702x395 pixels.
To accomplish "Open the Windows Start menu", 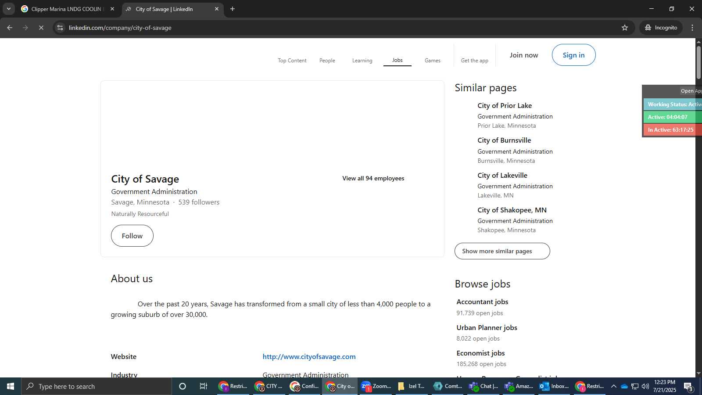I will click(x=11, y=386).
